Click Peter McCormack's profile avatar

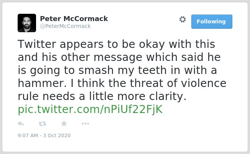[27, 23]
